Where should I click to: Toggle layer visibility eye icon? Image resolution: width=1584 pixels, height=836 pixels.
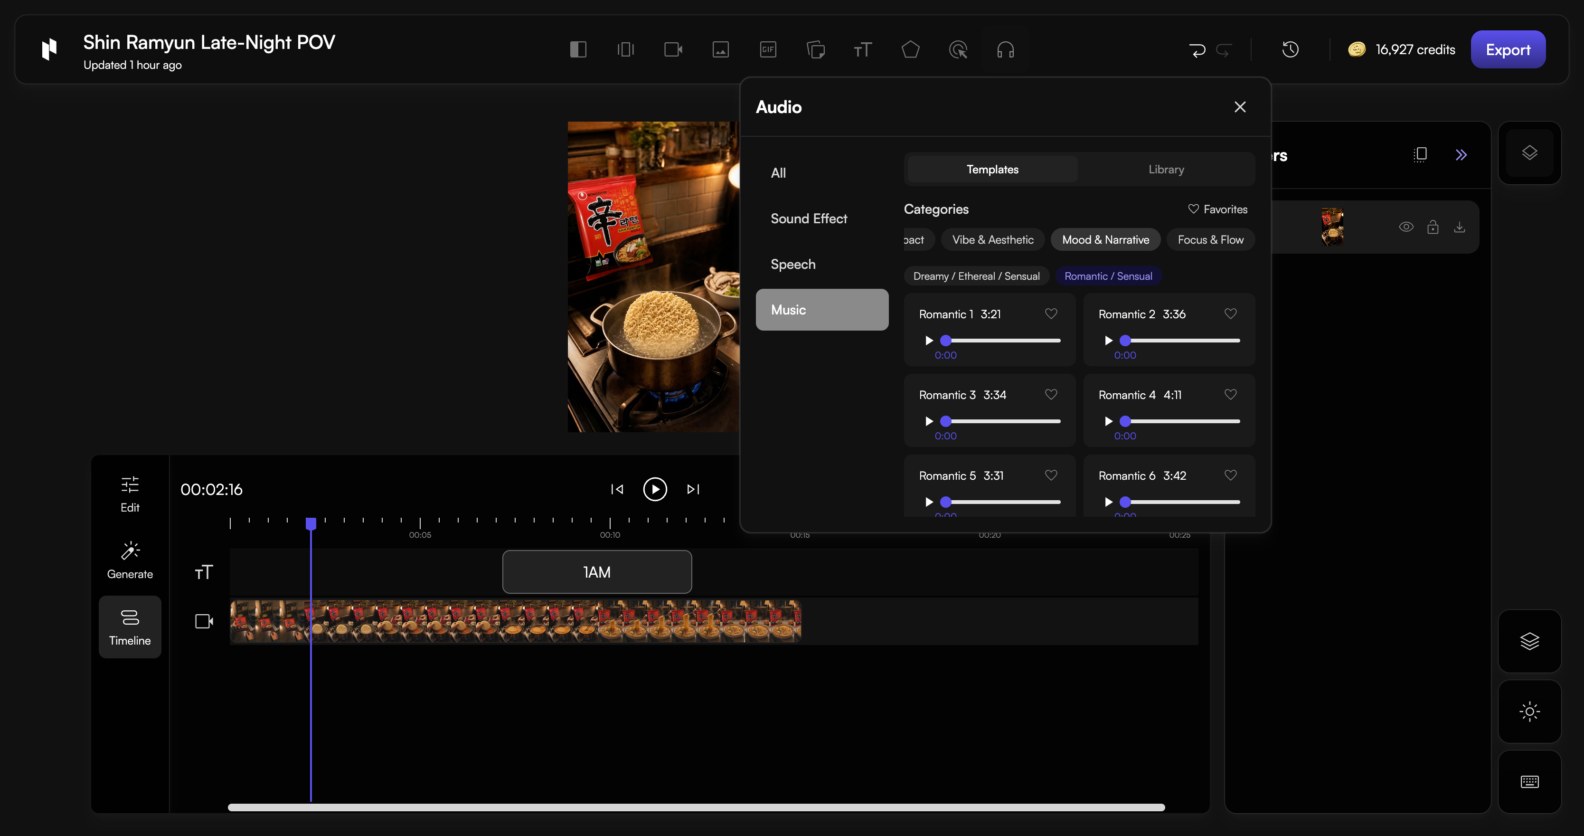1405,227
